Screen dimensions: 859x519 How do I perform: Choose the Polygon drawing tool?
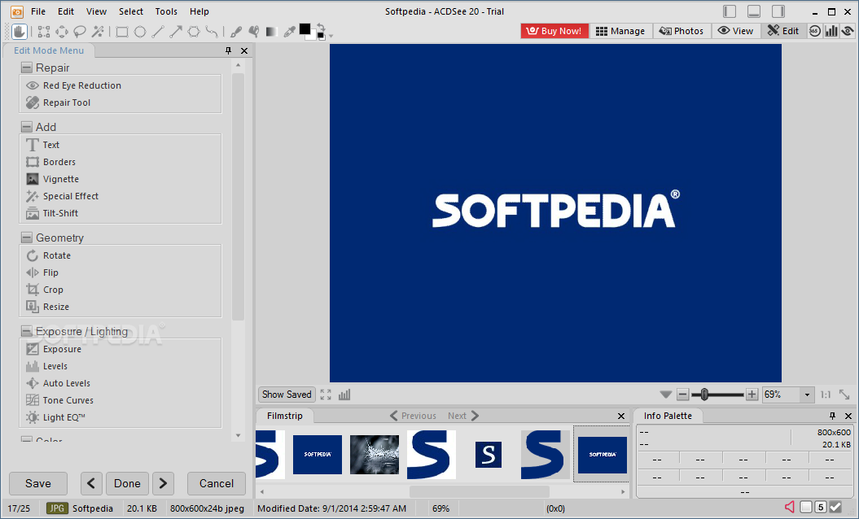194,32
